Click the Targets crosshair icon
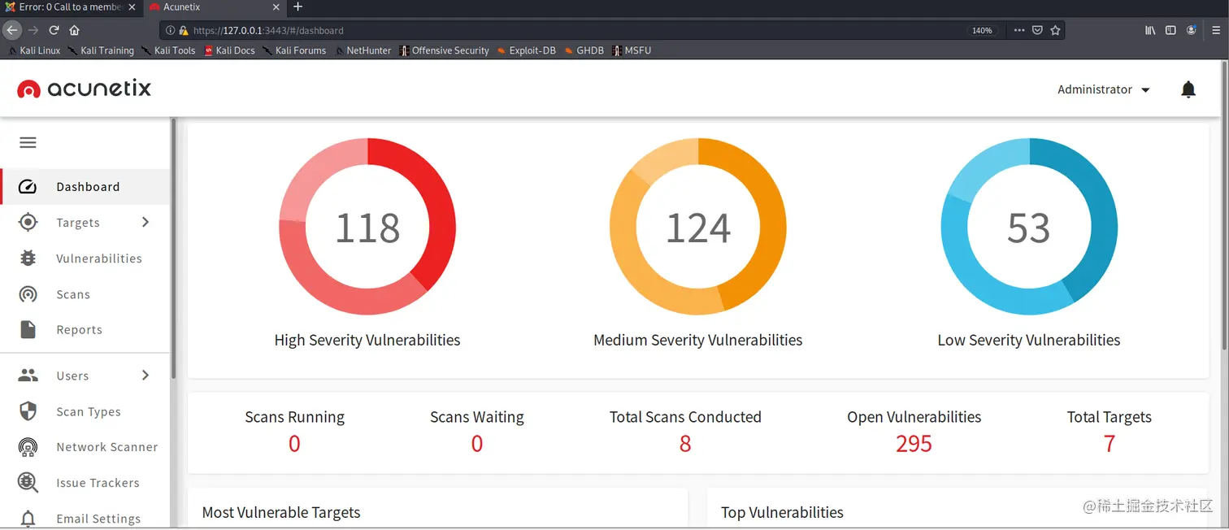Screen dimensions: 1229x530 pos(28,223)
